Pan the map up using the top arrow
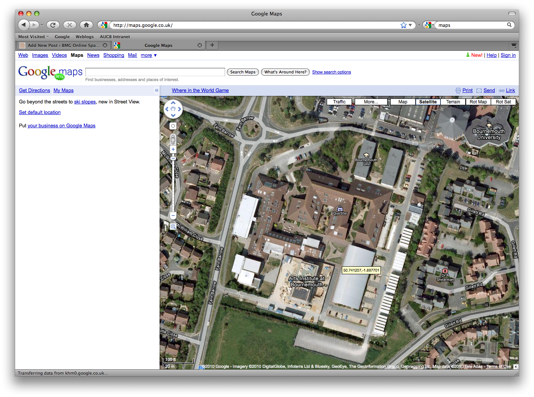 pos(173,103)
